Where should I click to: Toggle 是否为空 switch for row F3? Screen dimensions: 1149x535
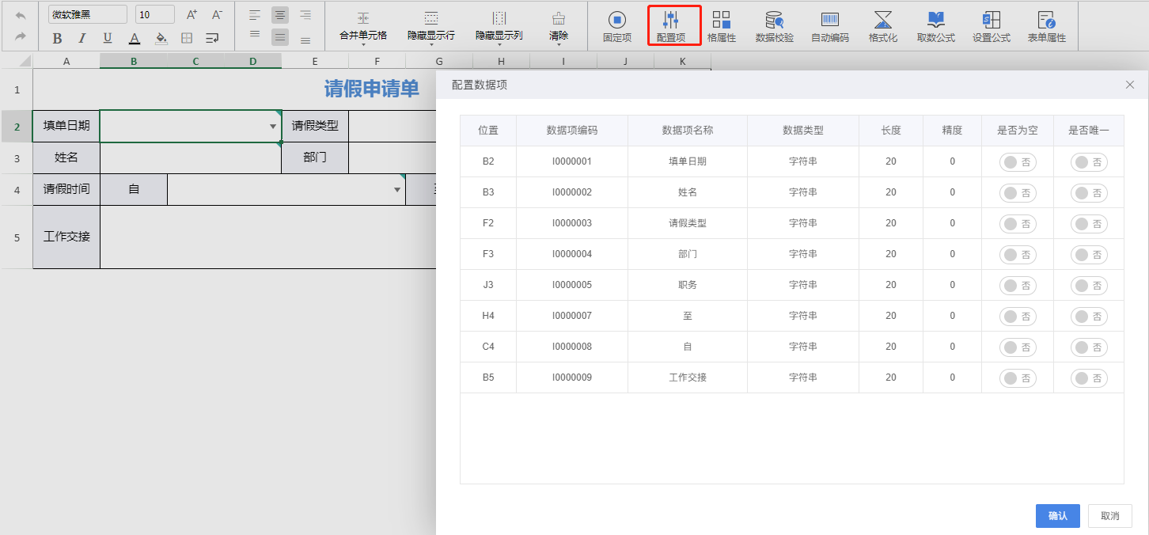pyautogui.click(x=1018, y=255)
